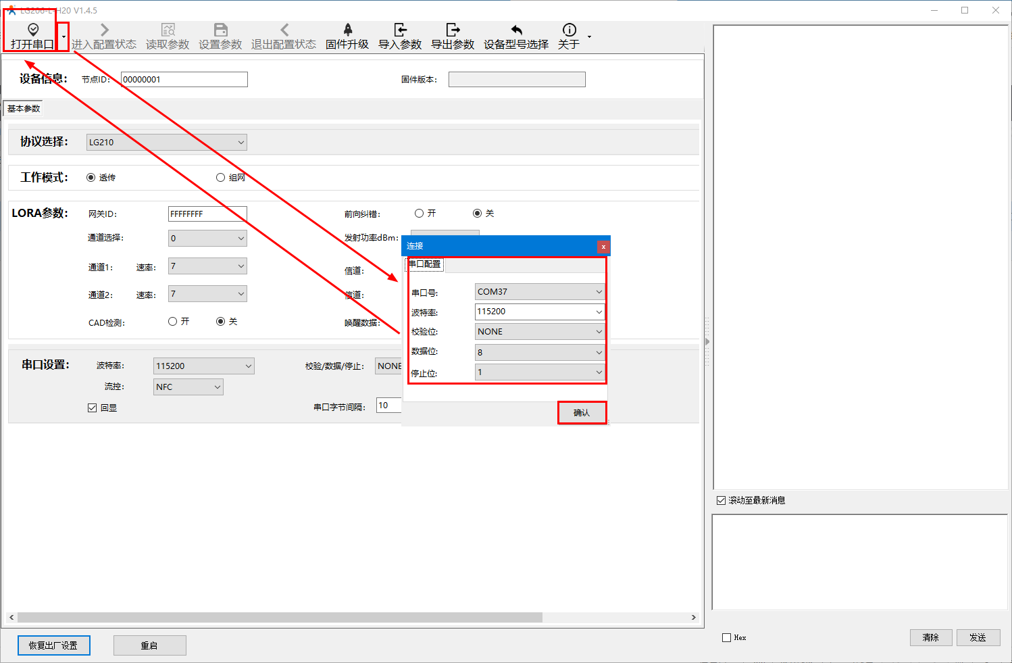Select the 组网 networking work mode
The width and height of the screenshot is (1012, 663).
tap(221, 178)
